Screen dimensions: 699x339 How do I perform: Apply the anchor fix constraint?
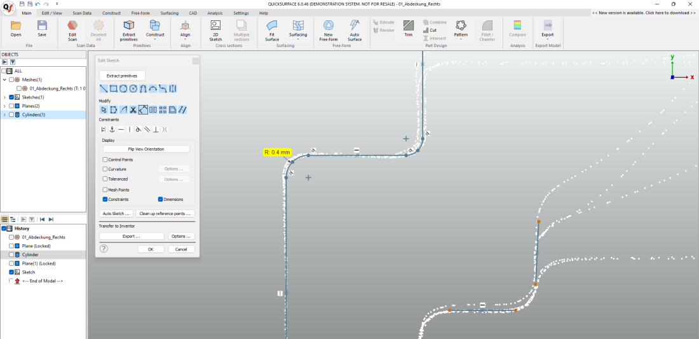click(112, 129)
